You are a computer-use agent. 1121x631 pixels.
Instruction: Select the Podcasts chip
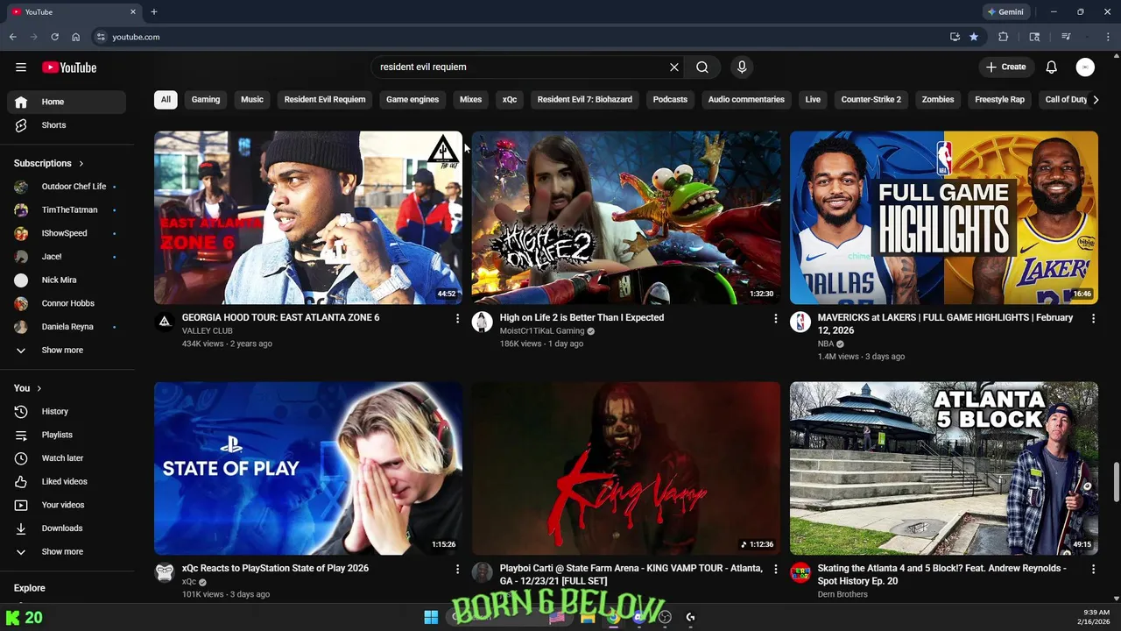tap(670, 100)
